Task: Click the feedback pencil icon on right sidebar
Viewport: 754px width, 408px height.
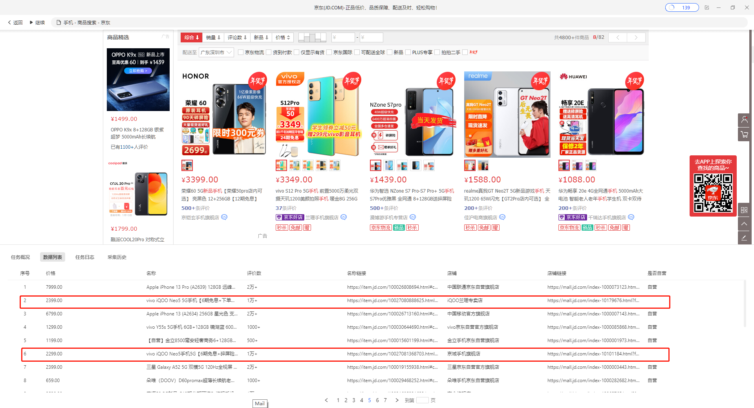Action: tap(744, 238)
